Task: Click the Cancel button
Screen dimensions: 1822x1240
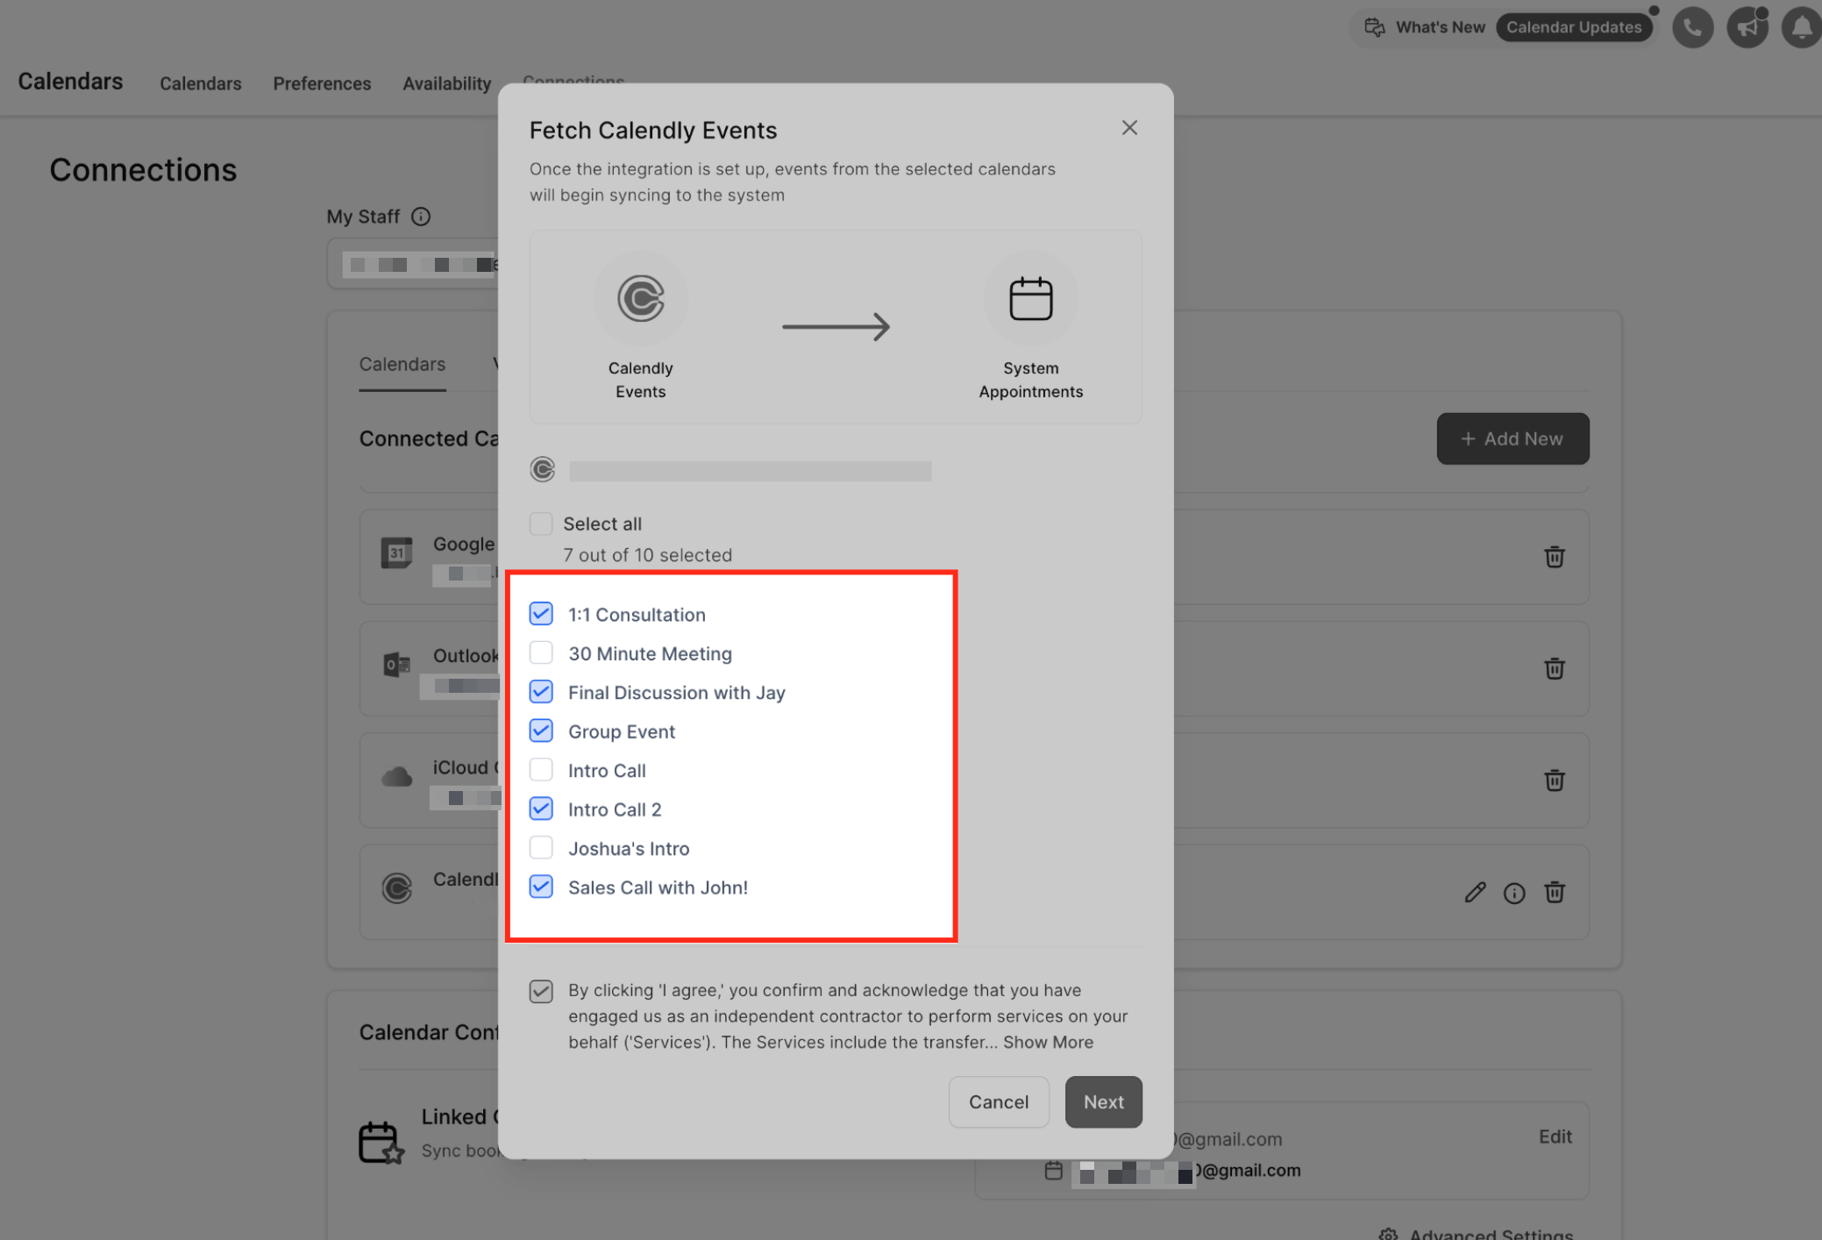Action: [x=998, y=1101]
